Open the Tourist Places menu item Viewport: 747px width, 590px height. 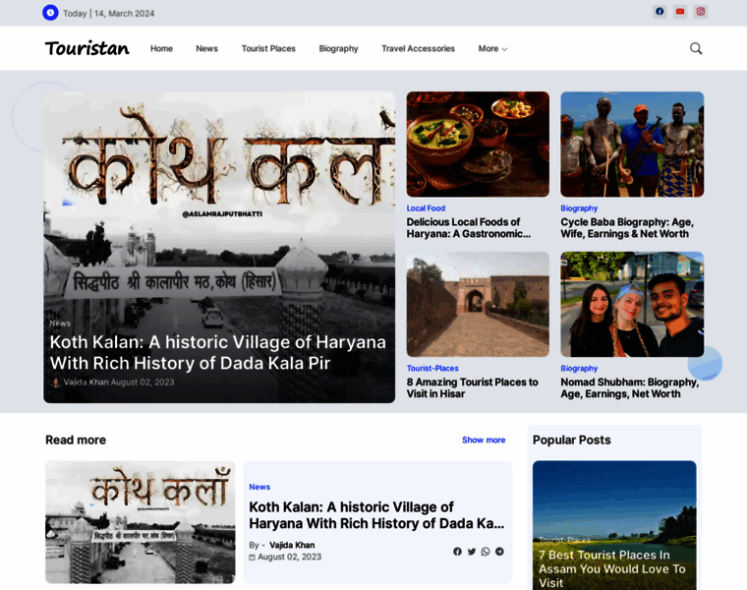[x=268, y=48]
